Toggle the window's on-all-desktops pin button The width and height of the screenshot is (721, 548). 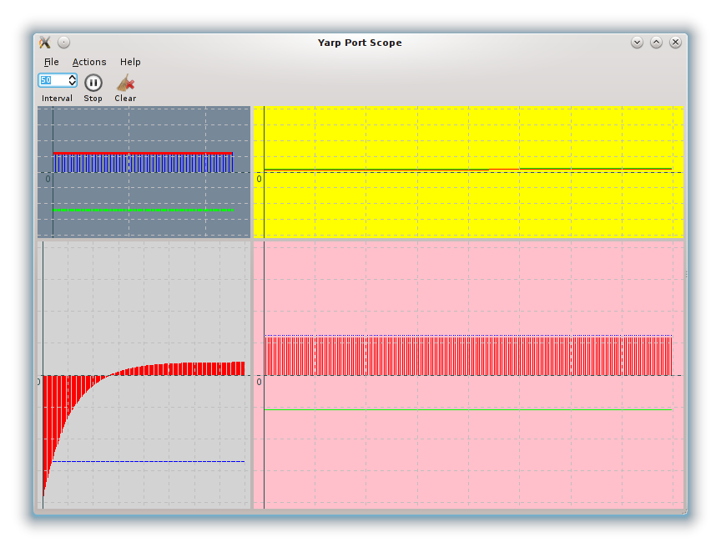tap(64, 43)
